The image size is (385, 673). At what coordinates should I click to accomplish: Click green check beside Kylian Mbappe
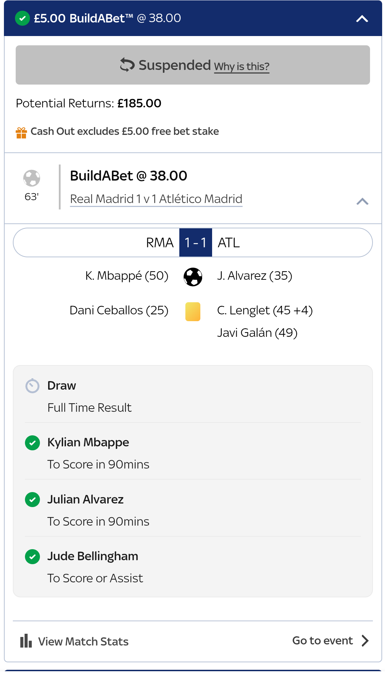[32, 443]
